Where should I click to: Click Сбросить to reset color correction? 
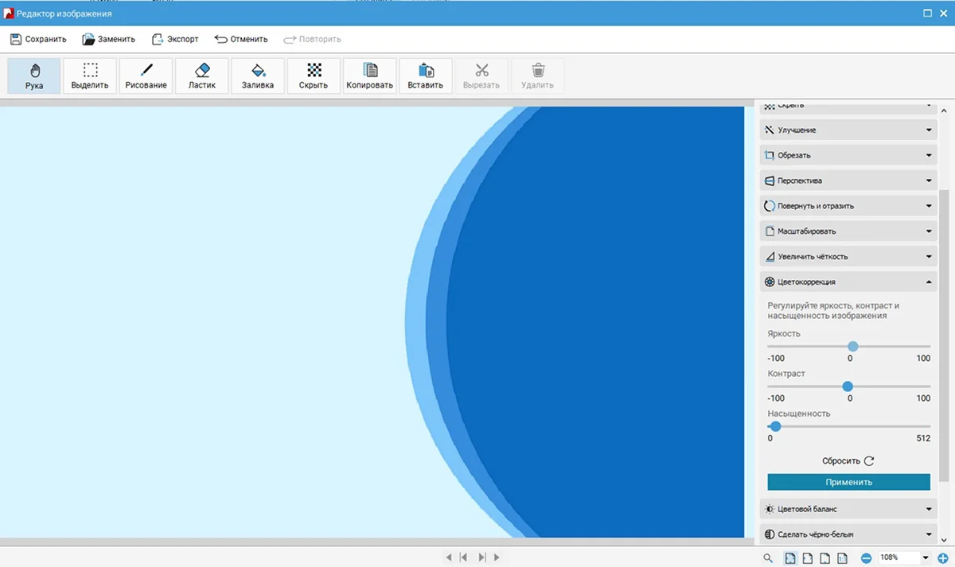pos(848,461)
